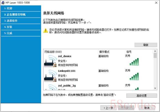160x112 pixels.
Task: Click the 刷新 refresh button
Action: 146,45
